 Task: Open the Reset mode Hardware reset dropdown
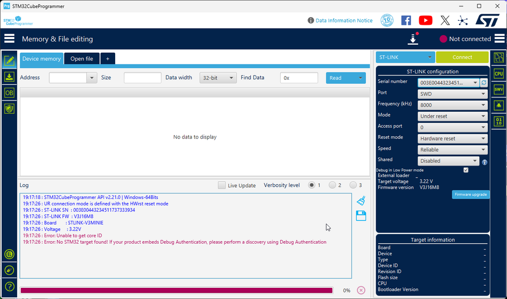[452, 139]
